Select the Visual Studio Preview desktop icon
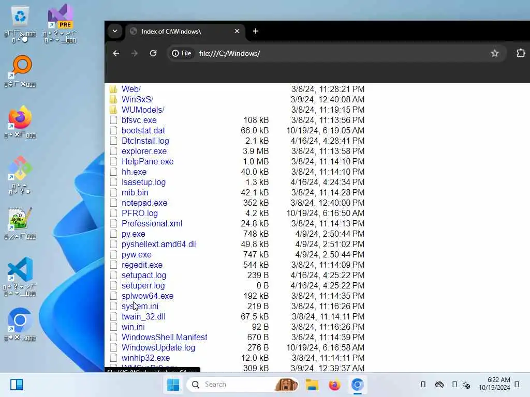530x397 pixels. pos(60,24)
